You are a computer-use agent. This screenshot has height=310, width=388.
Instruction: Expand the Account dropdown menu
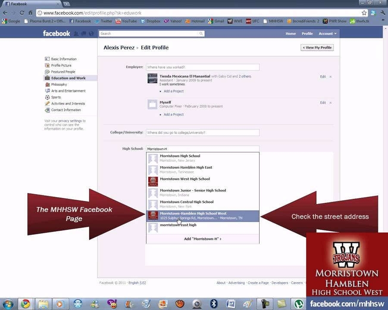327,34
